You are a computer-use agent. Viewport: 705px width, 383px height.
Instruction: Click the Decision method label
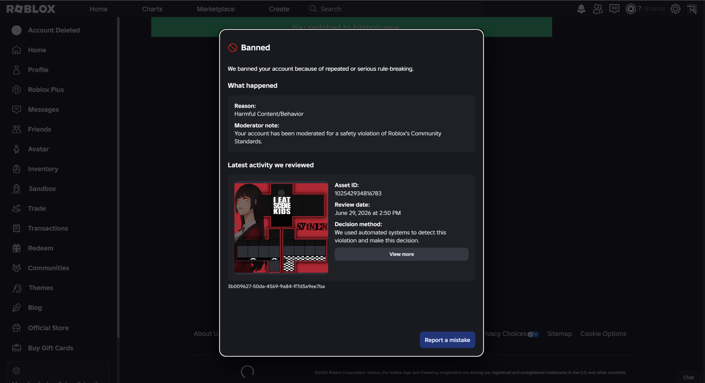click(358, 224)
